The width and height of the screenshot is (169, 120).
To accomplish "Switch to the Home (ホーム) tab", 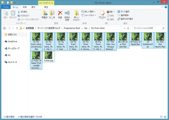I will click(x=15, y=7).
